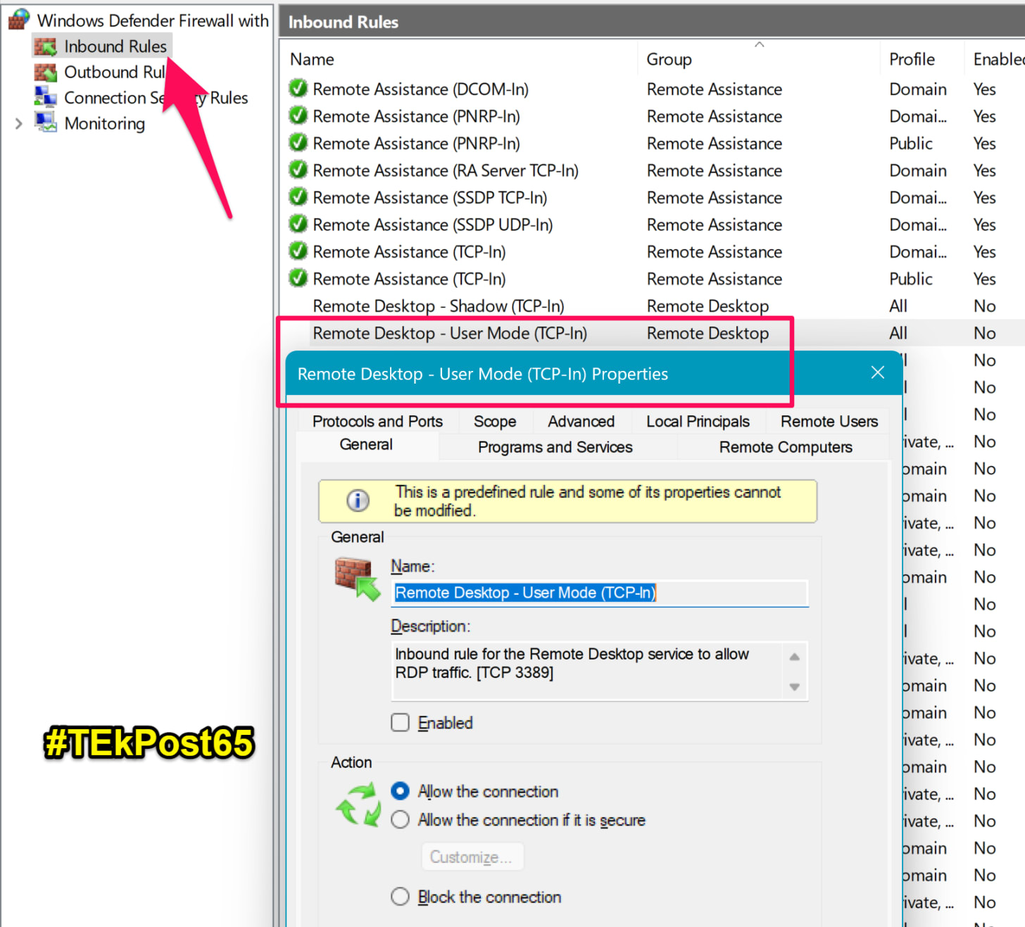Select Allow the connection radio button

(400, 791)
